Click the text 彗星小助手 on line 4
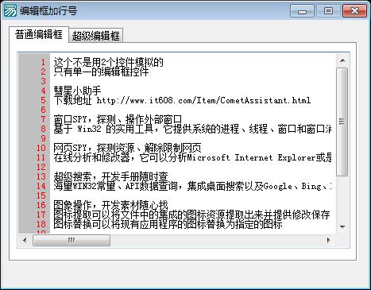Viewport: 371px width, 290px height. 77,91
